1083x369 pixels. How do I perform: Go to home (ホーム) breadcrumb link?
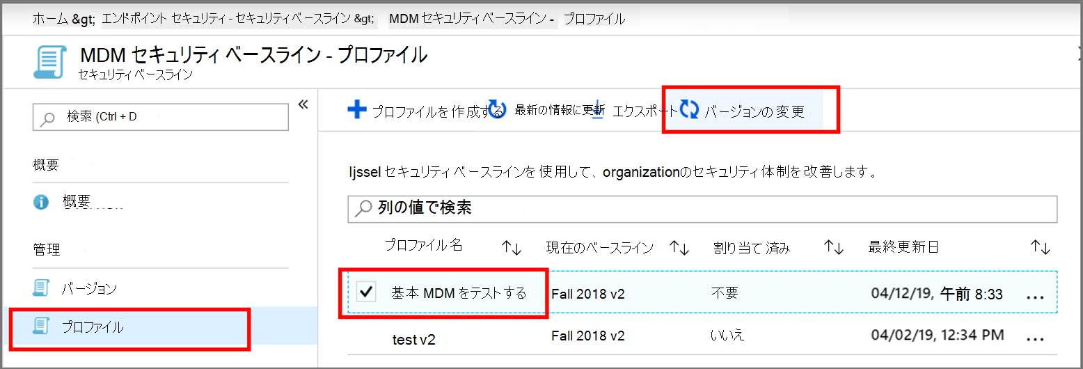click(x=50, y=19)
